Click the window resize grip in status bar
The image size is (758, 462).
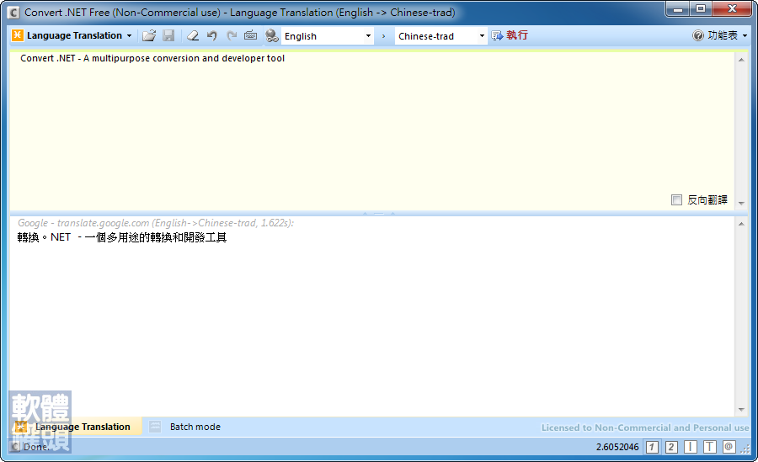(x=746, y=449)
